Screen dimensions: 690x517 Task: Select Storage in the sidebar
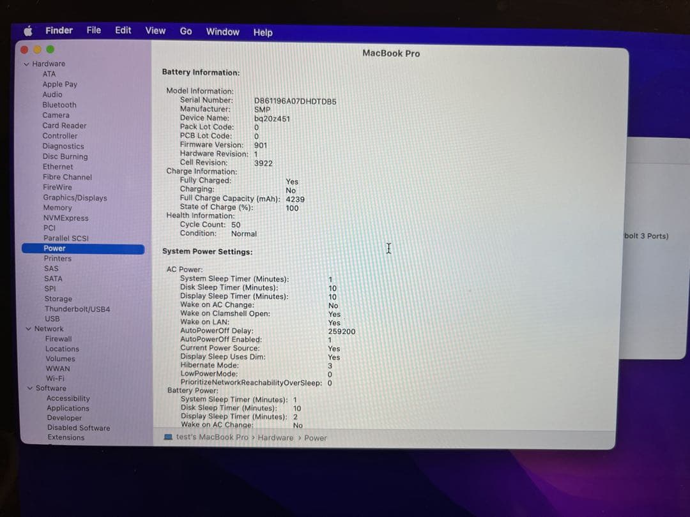click(x=58, y=298)
